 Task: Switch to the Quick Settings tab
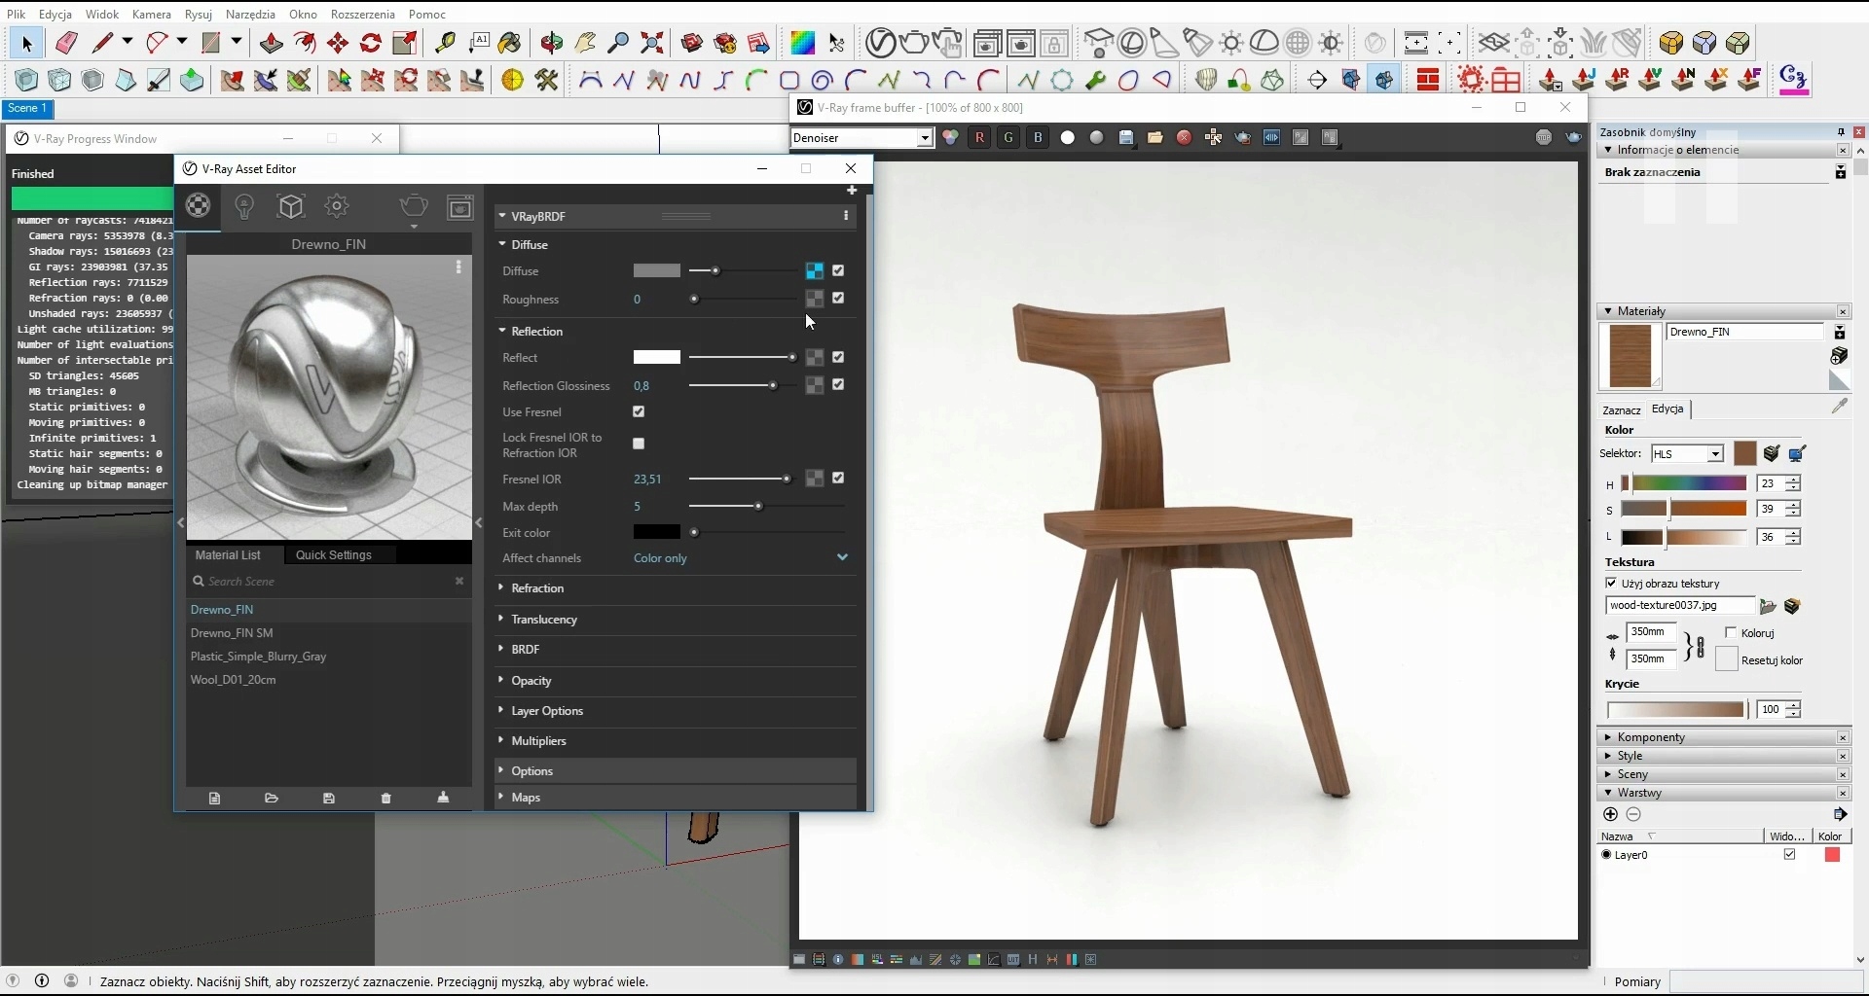click(333, 555)
